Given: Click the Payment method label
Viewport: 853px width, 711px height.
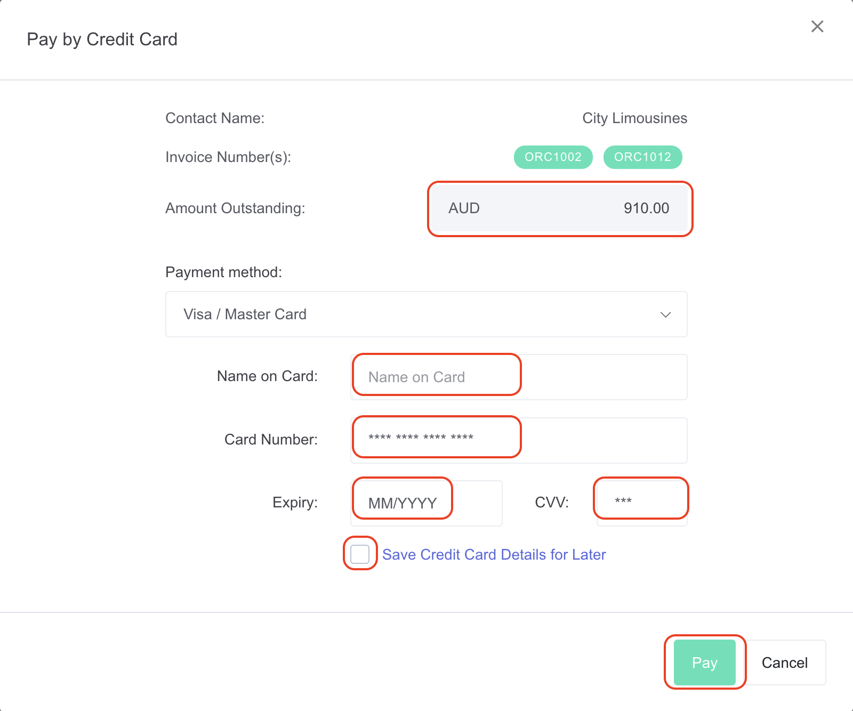Looking at the screenshot, I should pyautogui.click(x=223, y=272).
